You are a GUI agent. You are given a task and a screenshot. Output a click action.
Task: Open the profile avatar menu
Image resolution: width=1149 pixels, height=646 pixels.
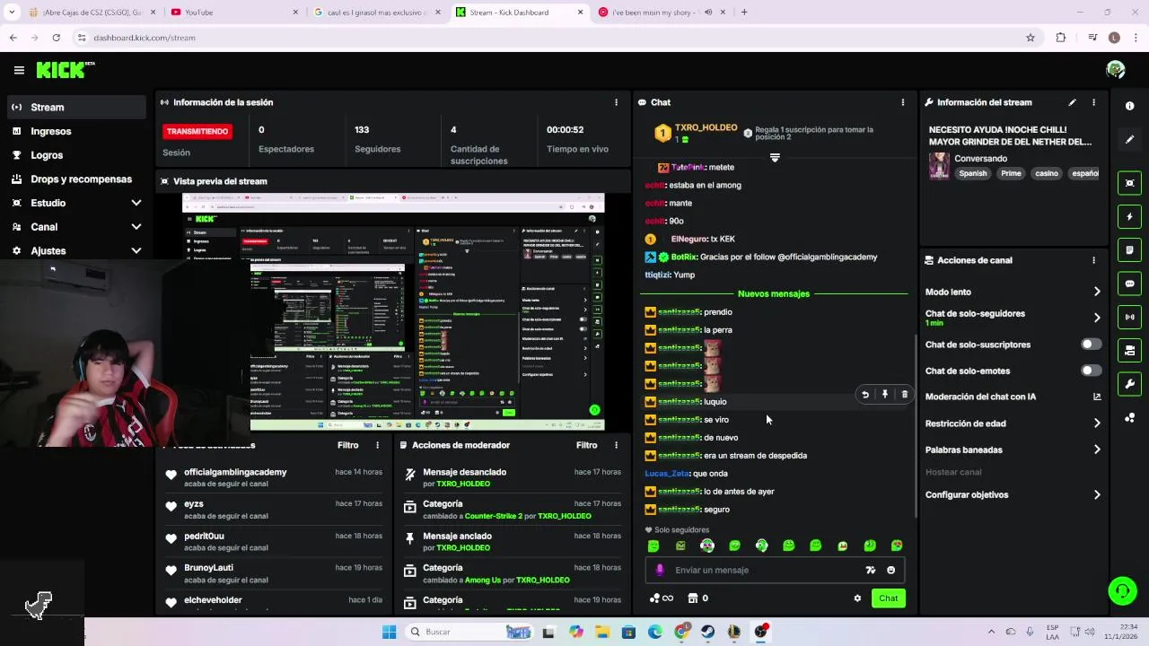click(x=1116, y=70)
